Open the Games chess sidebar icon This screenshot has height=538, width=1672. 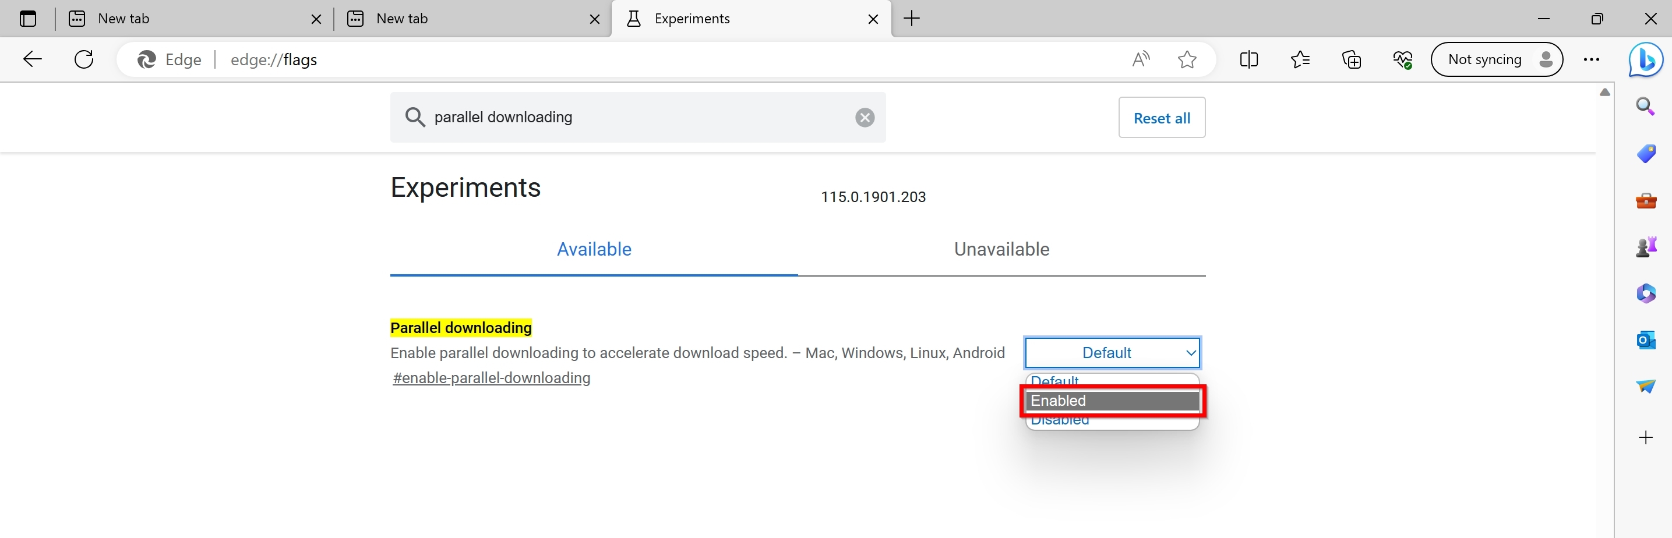[1645, 247]
